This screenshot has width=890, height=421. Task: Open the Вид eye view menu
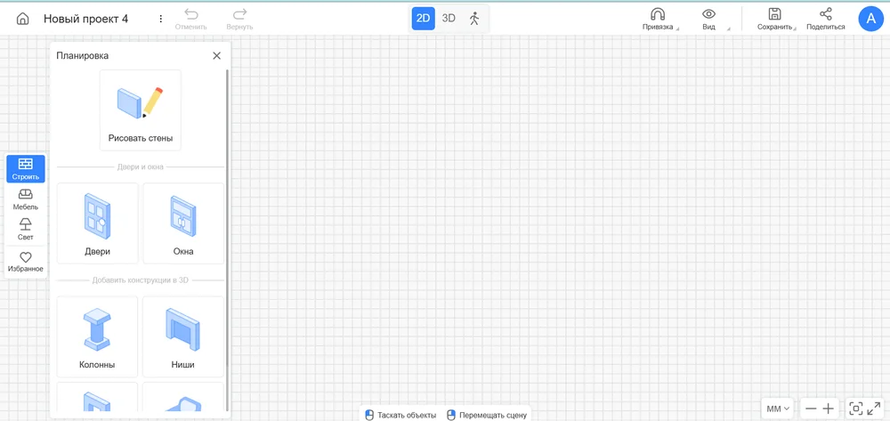point(709,19)
